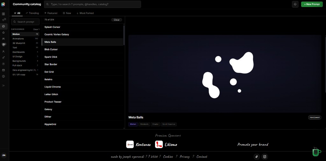Click the app logo icon
This screenshot has width=326, height=161.
(x=3, y=4)
